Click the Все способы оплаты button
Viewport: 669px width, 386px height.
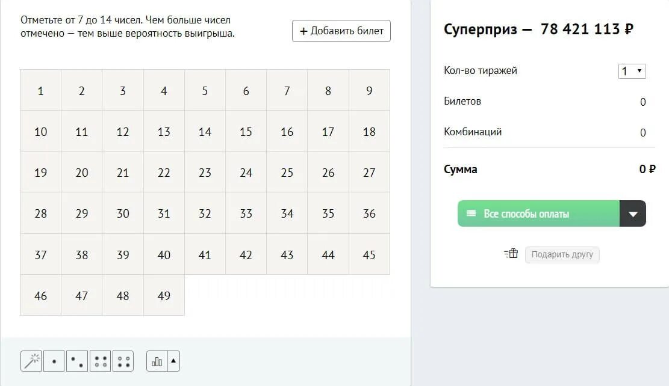[538, 213]
